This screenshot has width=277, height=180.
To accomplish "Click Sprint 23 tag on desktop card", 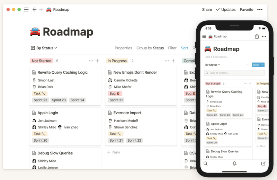I will pos(59,100).
